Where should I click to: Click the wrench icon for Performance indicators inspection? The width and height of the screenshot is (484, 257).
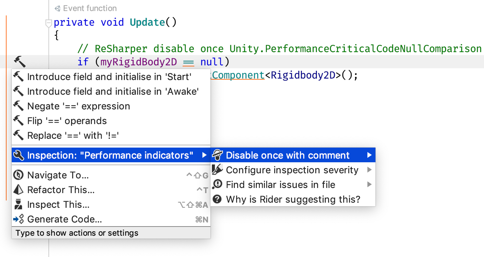18,155
